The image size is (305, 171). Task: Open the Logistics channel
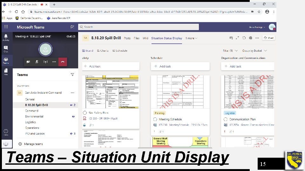(30, 122)
